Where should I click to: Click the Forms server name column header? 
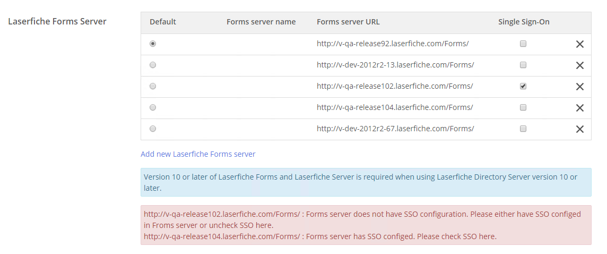coord(261,22)
